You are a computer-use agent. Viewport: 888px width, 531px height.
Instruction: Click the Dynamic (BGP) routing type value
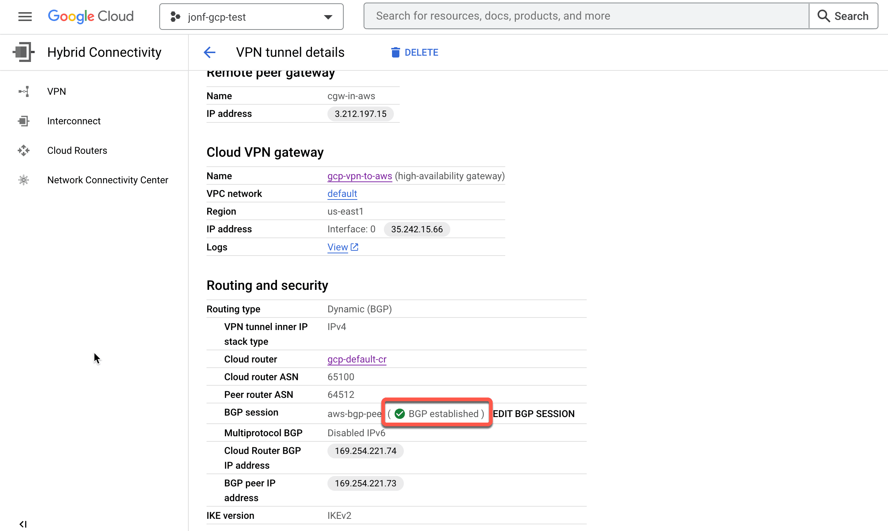(360, 309)
